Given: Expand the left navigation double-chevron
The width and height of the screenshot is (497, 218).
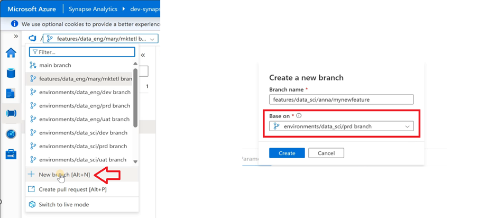Looking at the screenshot, I should click(x=16, y=37).
